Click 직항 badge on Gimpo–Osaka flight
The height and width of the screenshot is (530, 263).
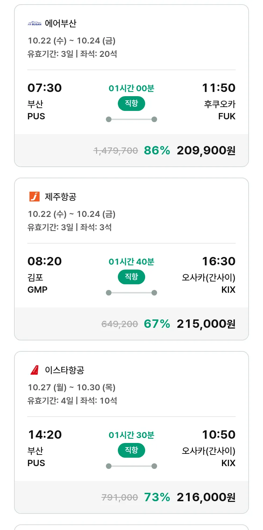point(131,277)
